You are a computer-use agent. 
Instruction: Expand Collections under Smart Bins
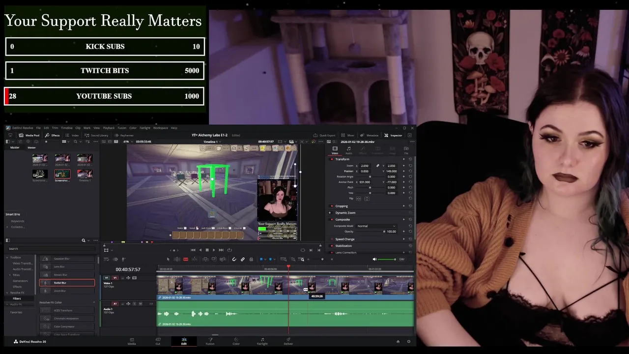click(x=7, y=227)
